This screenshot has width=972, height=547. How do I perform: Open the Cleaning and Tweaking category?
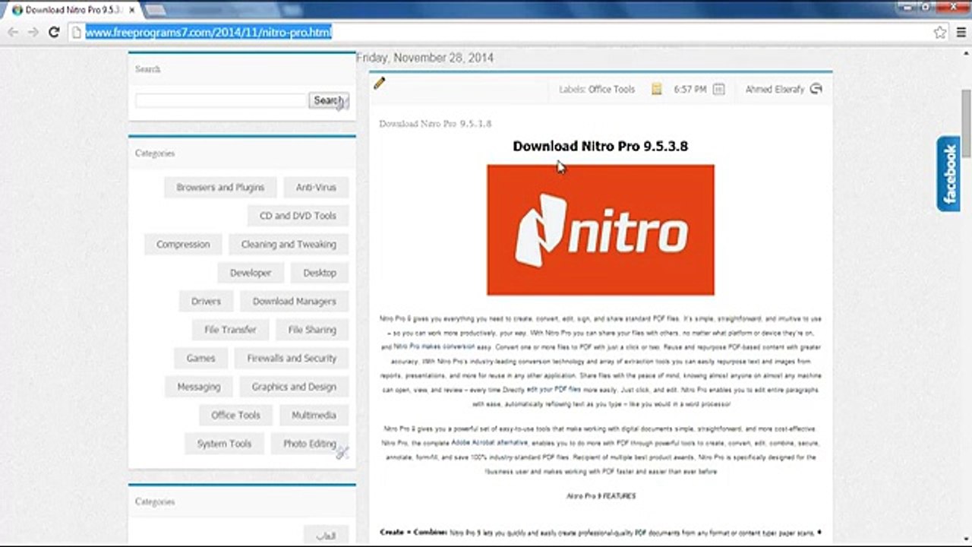point(289,245)
